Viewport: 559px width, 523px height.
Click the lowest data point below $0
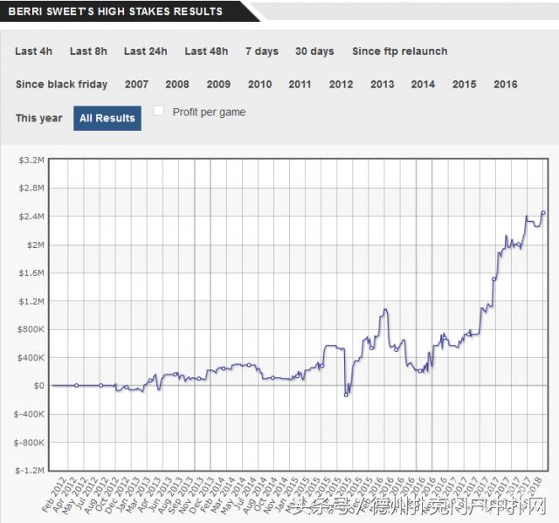point(346,395)
